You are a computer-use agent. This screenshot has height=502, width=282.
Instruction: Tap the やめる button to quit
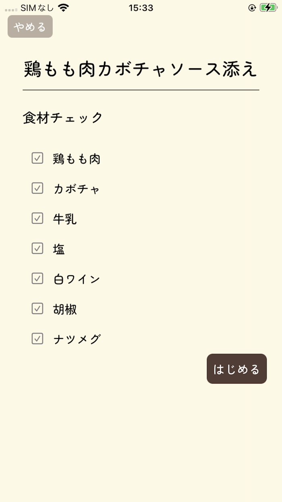click(x=30, y=26)
